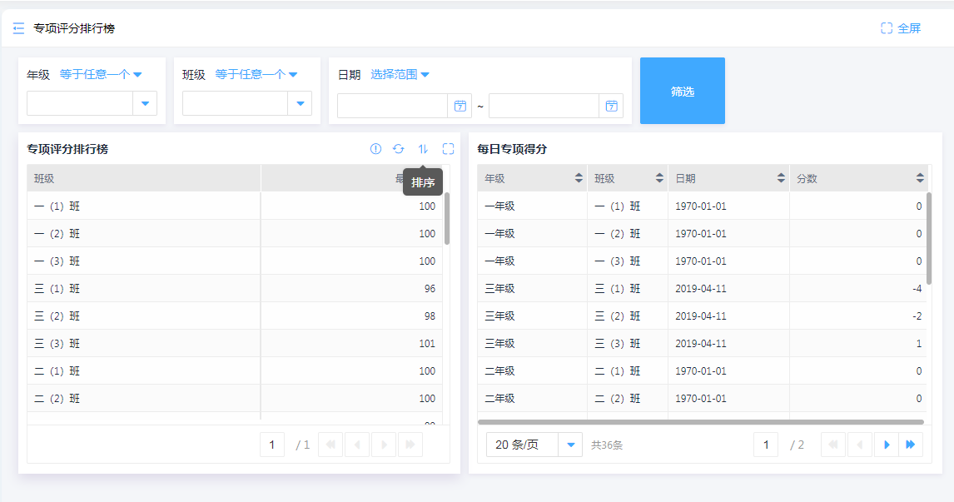Screen dimensions: 954x502
Task: Sort 每日专项得分 table by 年级 column
Action: click(x=579, y=178)
